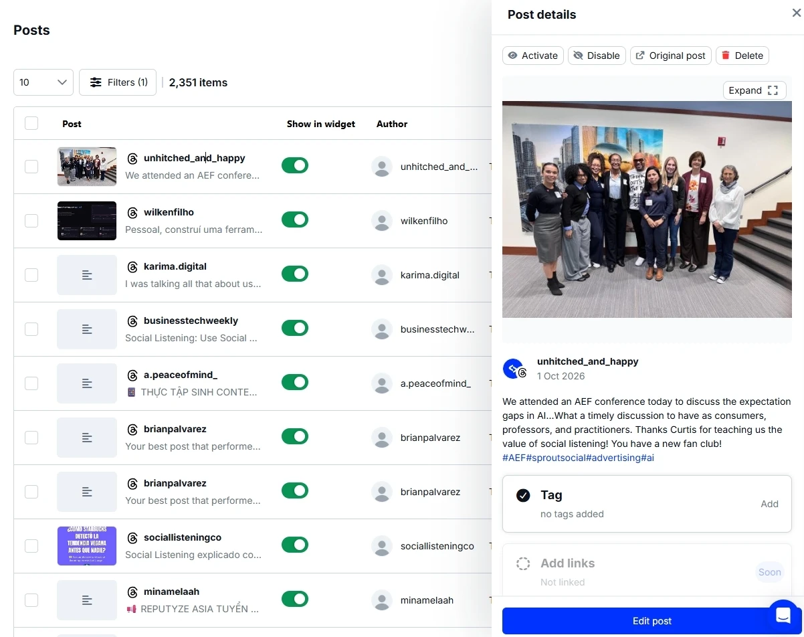Click the dashed circle icon next to Add links

[523, 563]
